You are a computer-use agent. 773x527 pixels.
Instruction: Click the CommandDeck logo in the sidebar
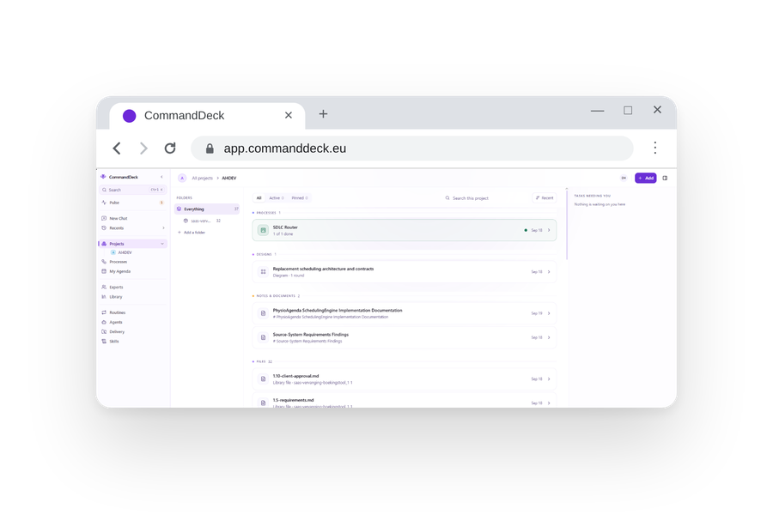coord(104,176)
